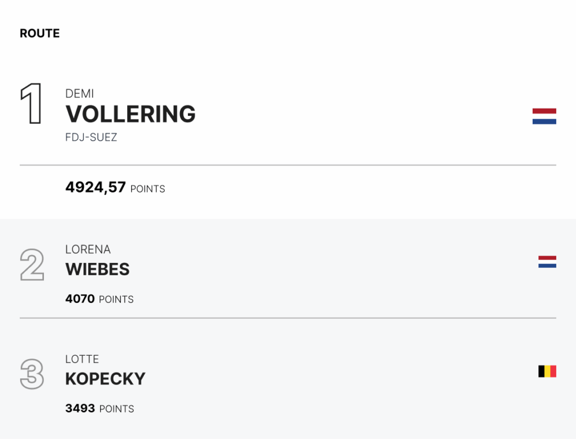Click the outlined rank number 3
576x439 pixels.
coord(32,374)
